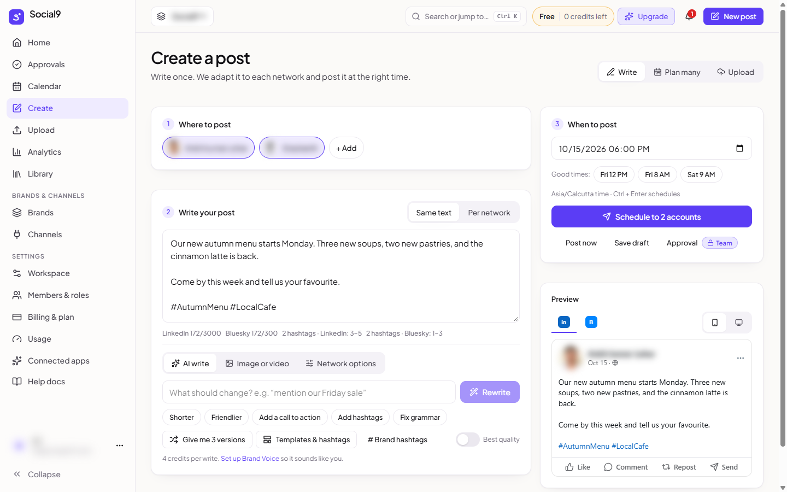Select Same text mode
Viewport: 787px width, 492px height.
[434, 213]
